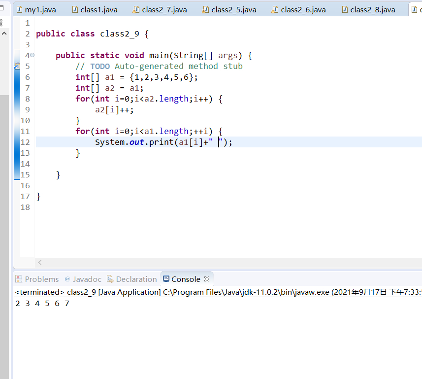Close the Console view with its X

pos(207,279)
